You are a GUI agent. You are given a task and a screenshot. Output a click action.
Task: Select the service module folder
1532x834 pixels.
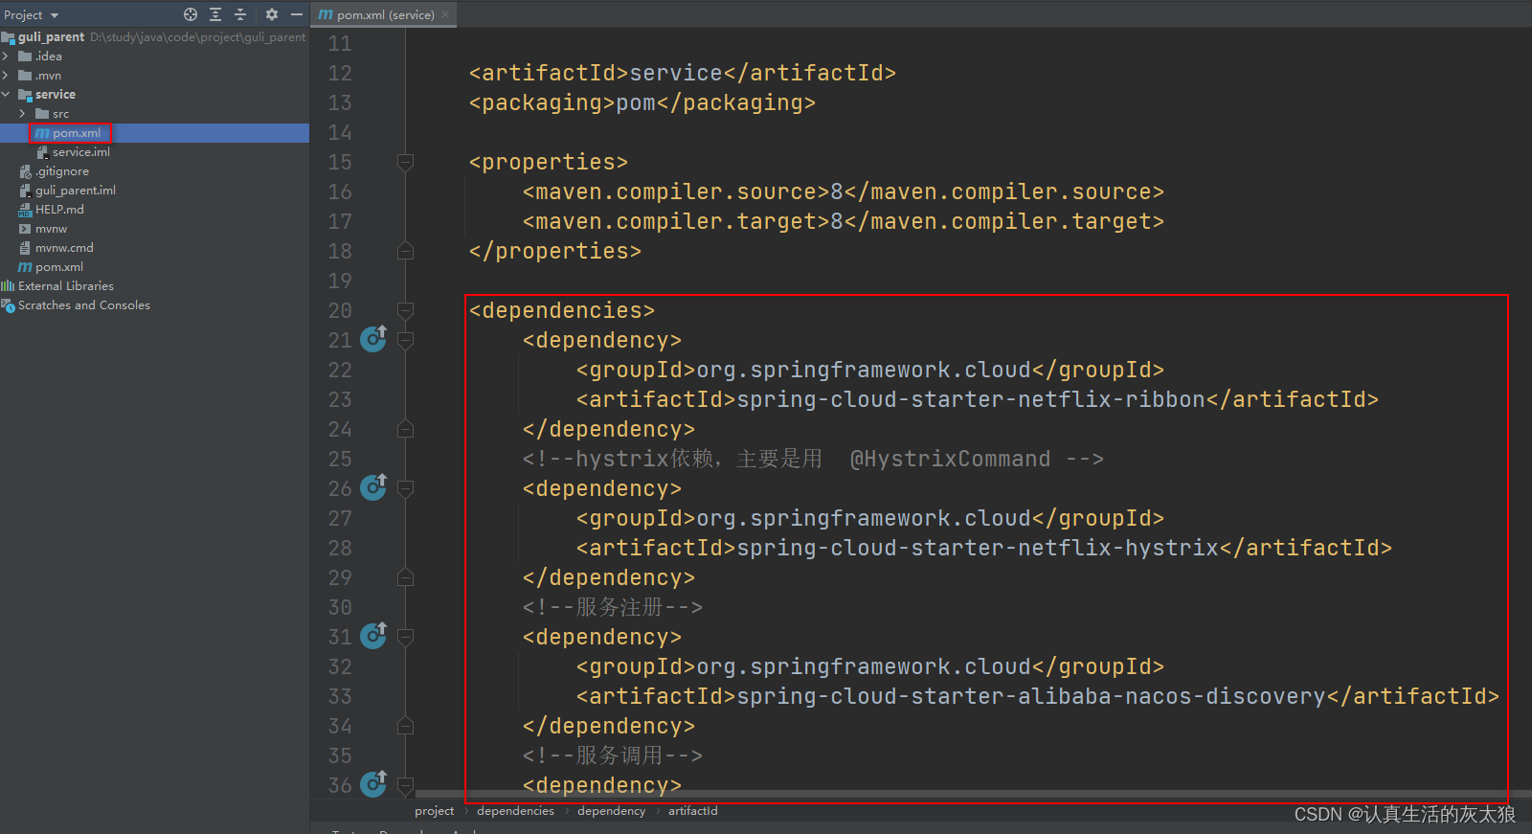point(47,95)
